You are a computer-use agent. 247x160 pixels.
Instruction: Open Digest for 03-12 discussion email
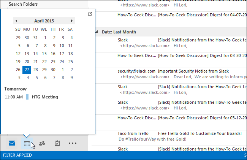[x=171, y=122]
